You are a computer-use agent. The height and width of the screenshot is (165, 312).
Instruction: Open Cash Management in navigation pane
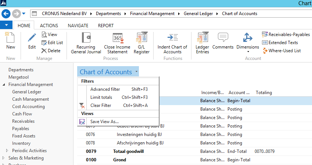[x=31, y=99]
